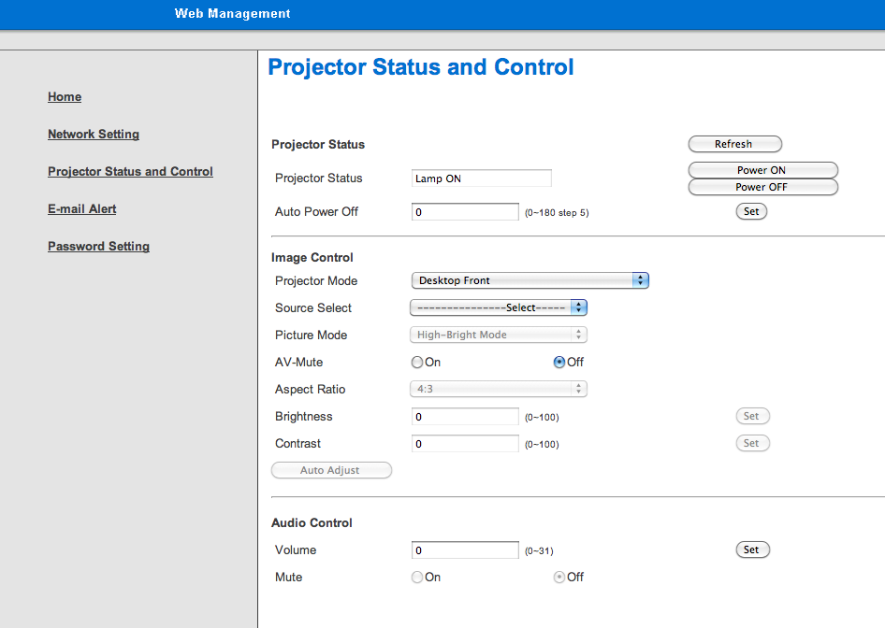
Task: Open the Projector Mode dropdown
Action: [x=530, y=280]
